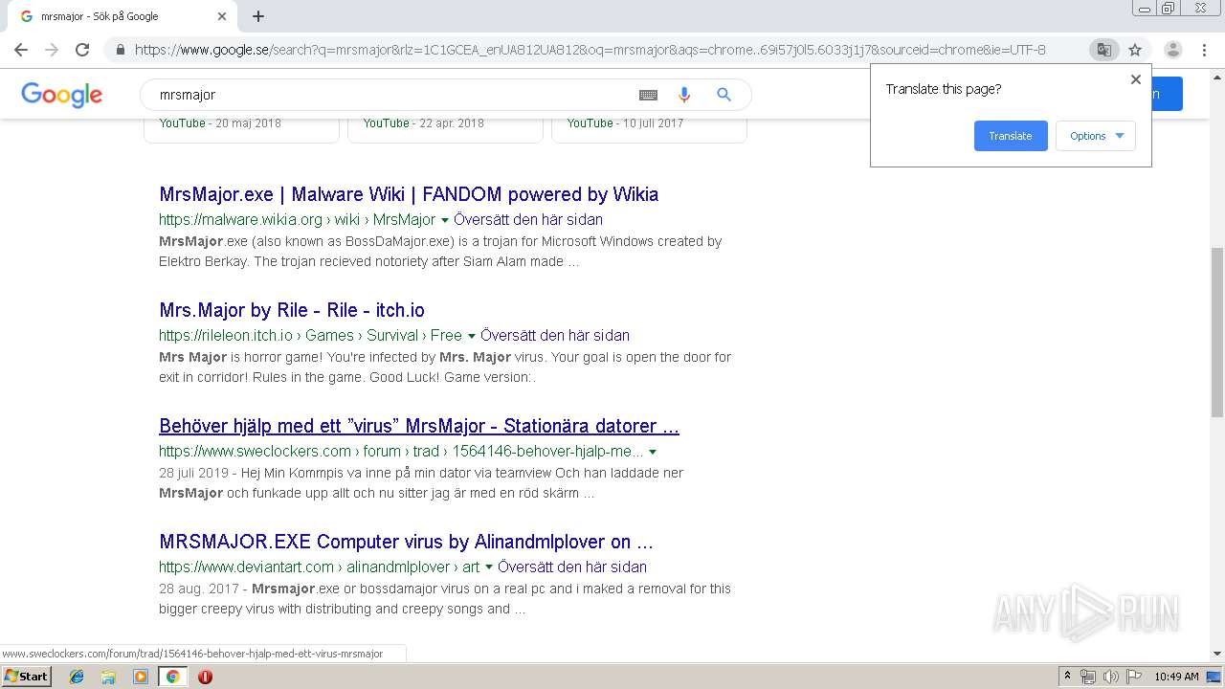Open the file explorer folder in taskbar

pos(108,677)
